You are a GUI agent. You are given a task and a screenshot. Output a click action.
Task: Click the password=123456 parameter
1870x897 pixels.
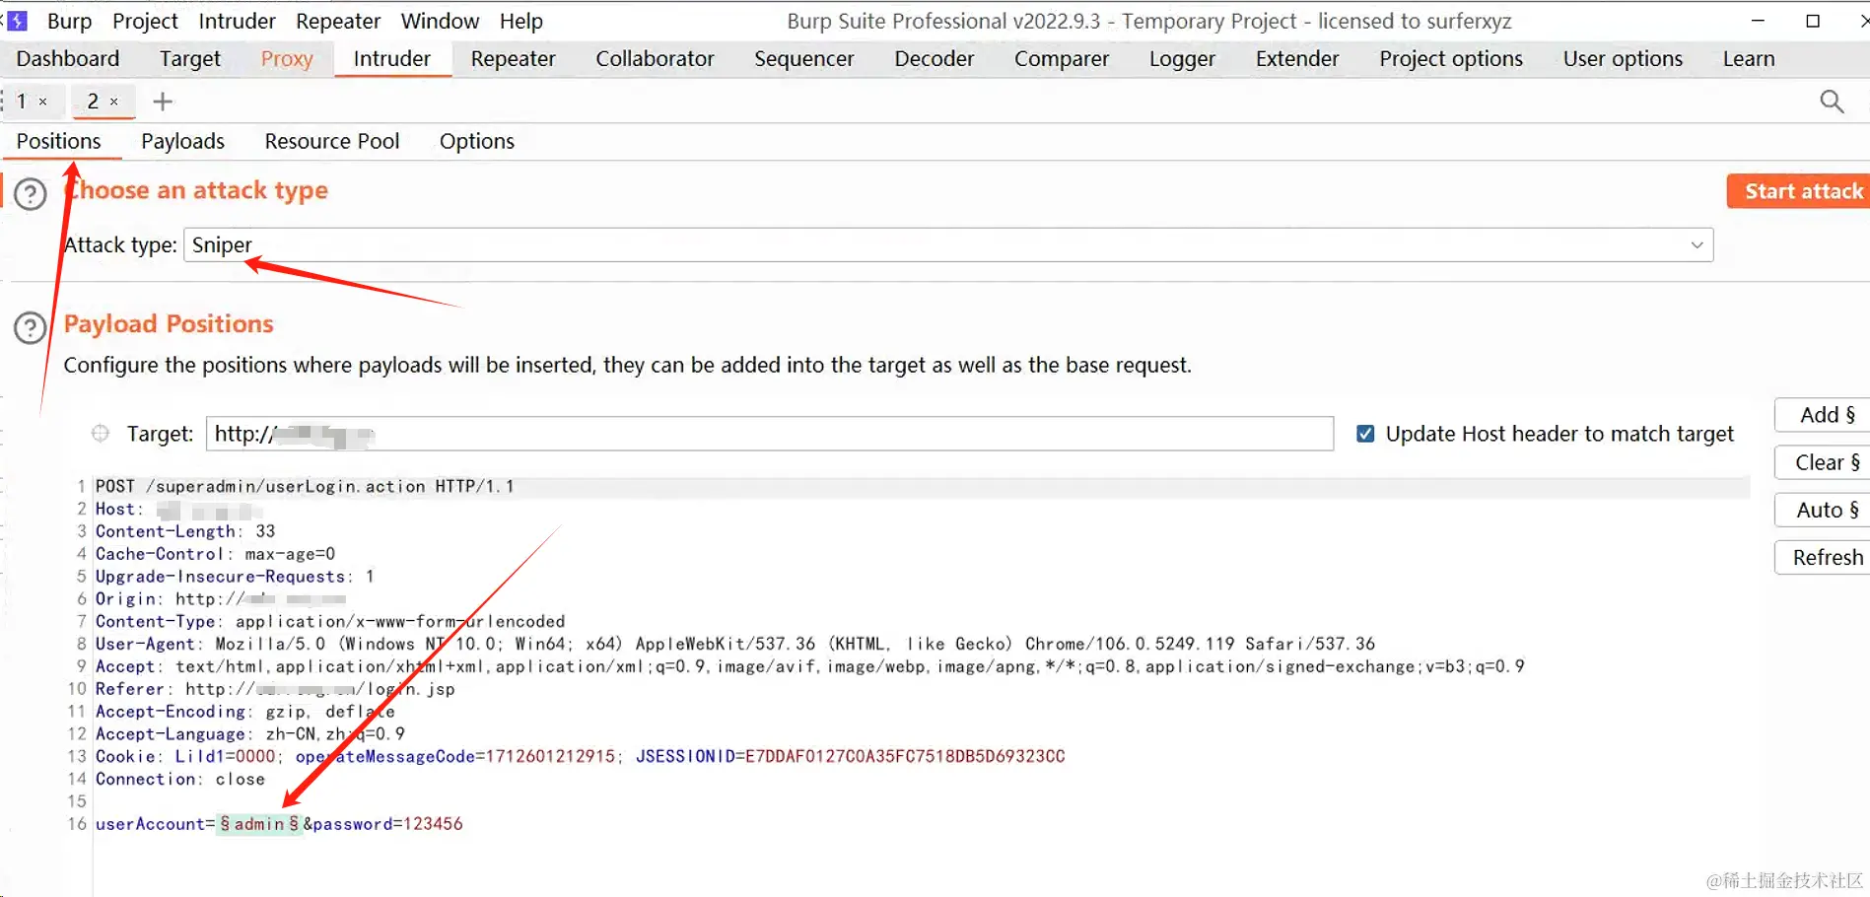pyautogui.click(x=388, y=824)
